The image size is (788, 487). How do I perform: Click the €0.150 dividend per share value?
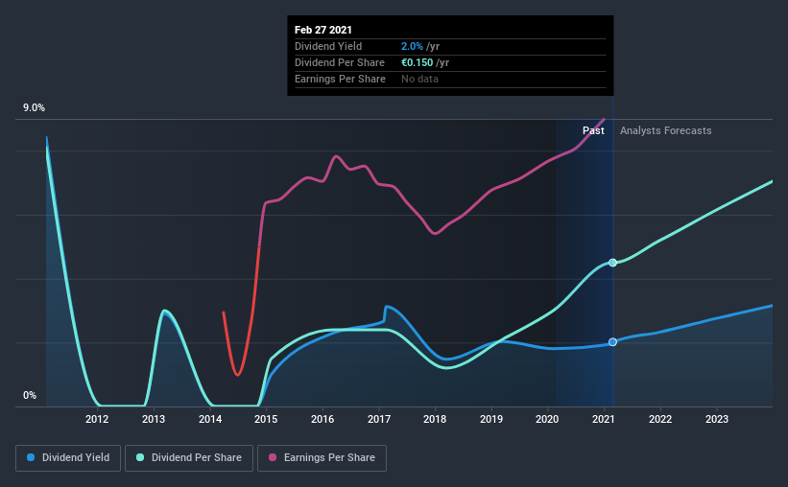(418, 62)
